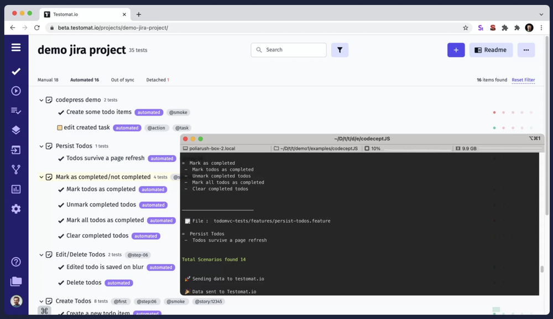Click the terminal CPU 10% indicator

point(372,148)
